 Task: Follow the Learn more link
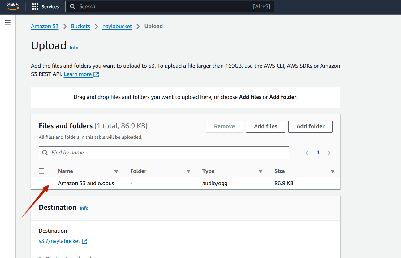tap(78, 74)
